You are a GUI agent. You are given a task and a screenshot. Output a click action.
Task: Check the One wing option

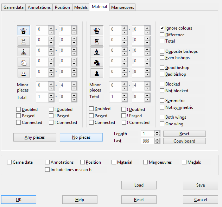[162, 124]
